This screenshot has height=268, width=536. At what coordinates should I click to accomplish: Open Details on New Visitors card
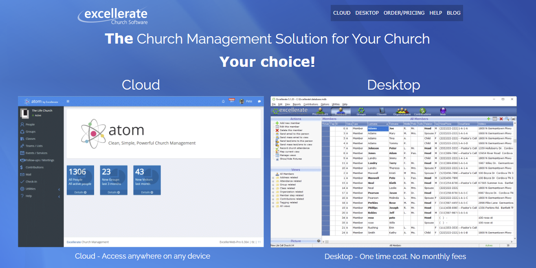click(x=147, y=192)
